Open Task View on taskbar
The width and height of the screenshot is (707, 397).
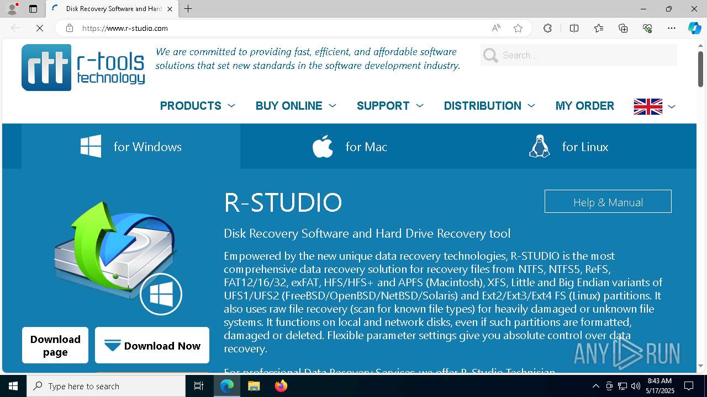(199, 386)
